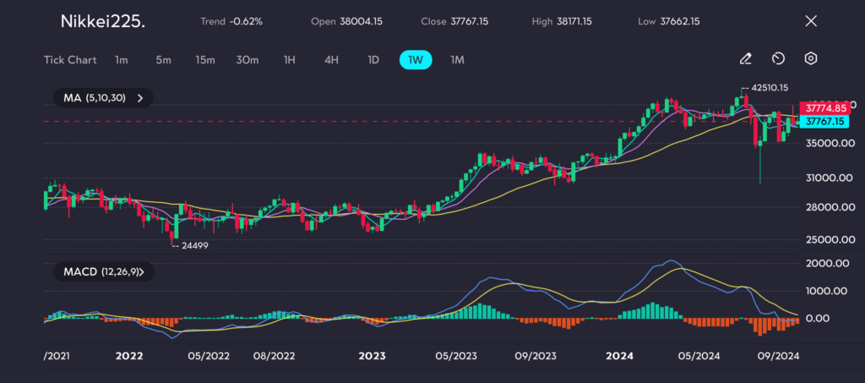Pick the 30m timeframe

coord(247,60)
